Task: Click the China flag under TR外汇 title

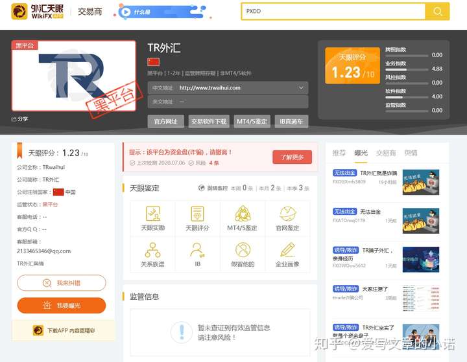Action: pos(153,62)
